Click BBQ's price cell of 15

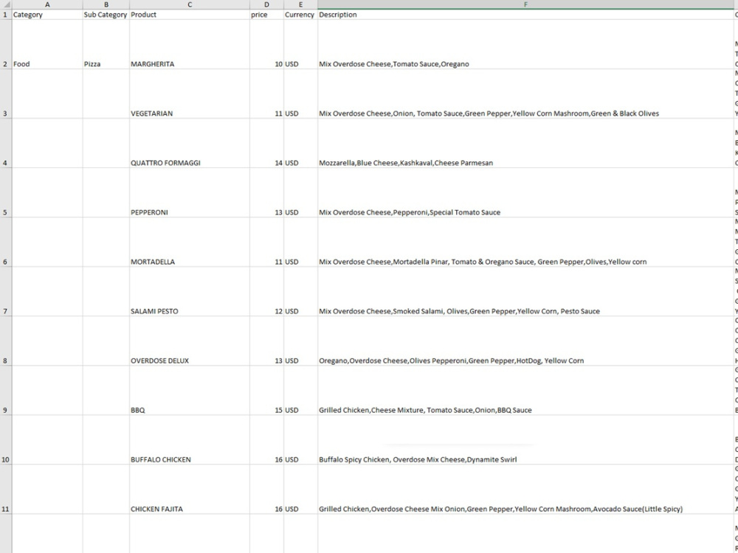266,390
